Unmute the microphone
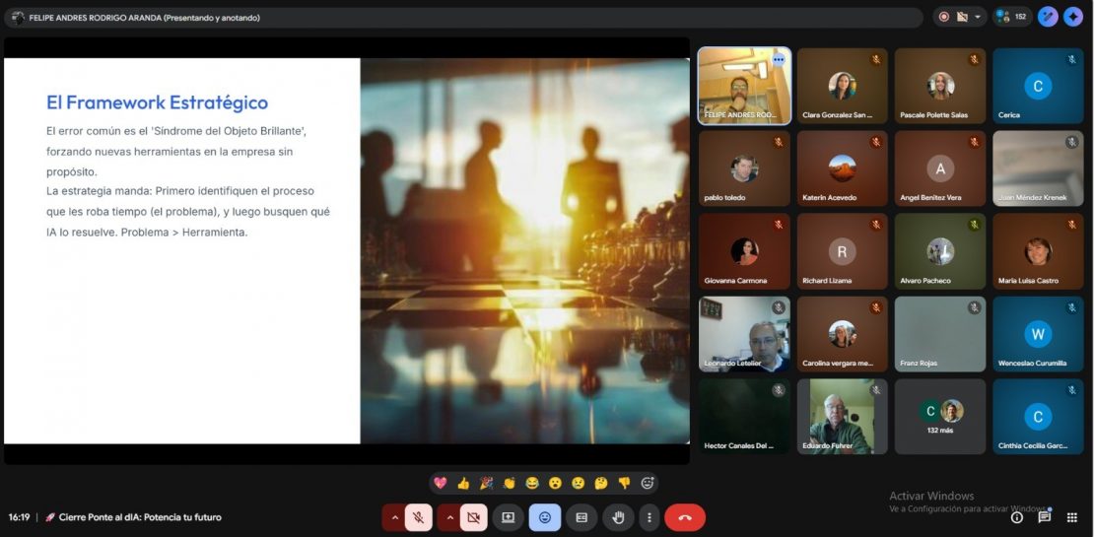Image resolution: width=1094 pixels, height=537 pixels. click(419, 517)
